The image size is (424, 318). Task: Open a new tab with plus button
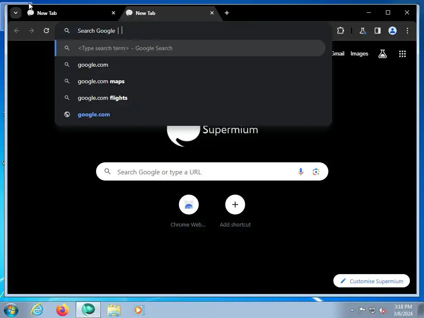[x=226, y=13]
